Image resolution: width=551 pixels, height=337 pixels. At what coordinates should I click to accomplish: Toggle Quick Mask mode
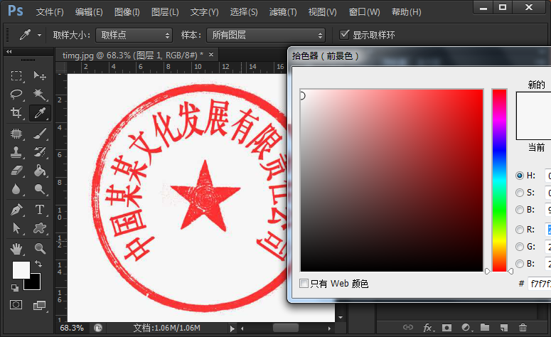pyautogui.click(x=16, y=305)
